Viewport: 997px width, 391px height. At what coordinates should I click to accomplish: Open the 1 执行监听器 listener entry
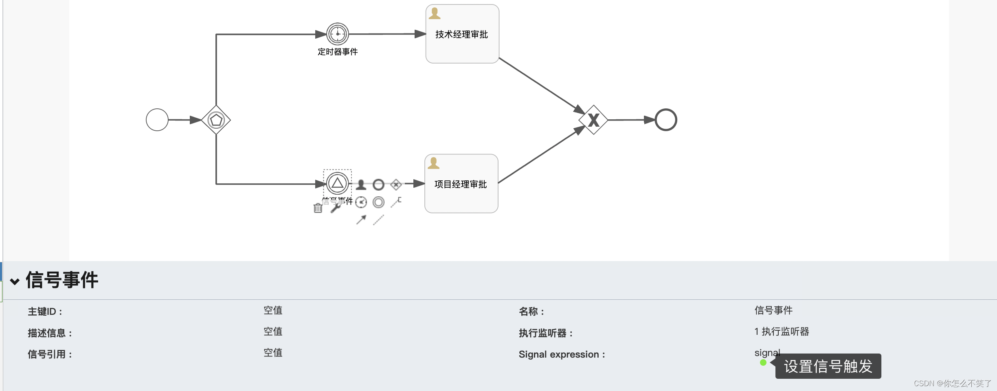point(781,332)
